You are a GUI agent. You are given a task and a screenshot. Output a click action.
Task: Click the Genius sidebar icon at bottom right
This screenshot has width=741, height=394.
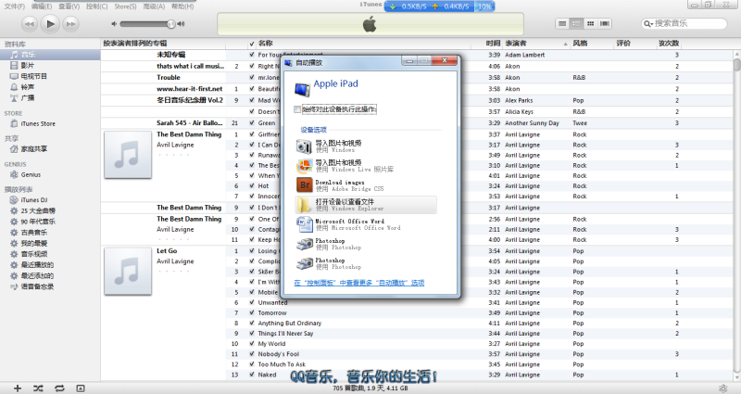pos(723,388)
